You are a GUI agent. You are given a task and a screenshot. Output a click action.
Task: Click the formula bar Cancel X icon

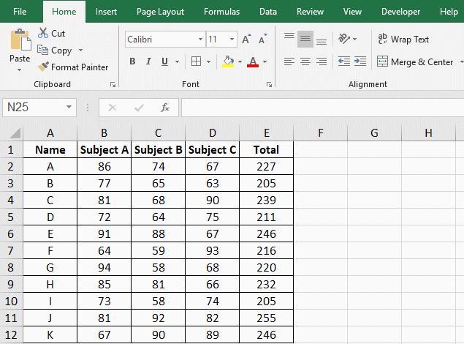pyautogui.click(x=113, y=108)
